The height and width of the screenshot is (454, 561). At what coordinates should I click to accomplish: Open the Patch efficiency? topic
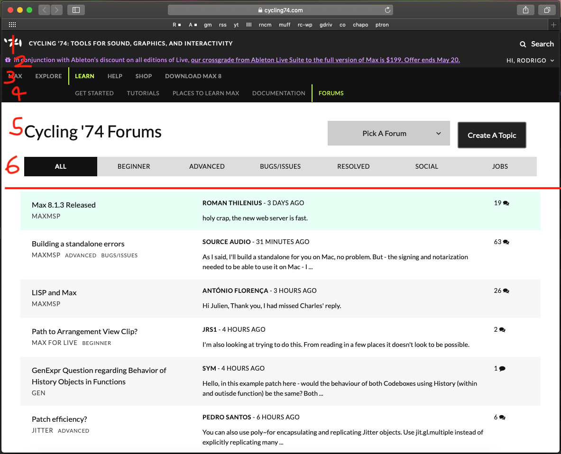click(x=59, y=419)
